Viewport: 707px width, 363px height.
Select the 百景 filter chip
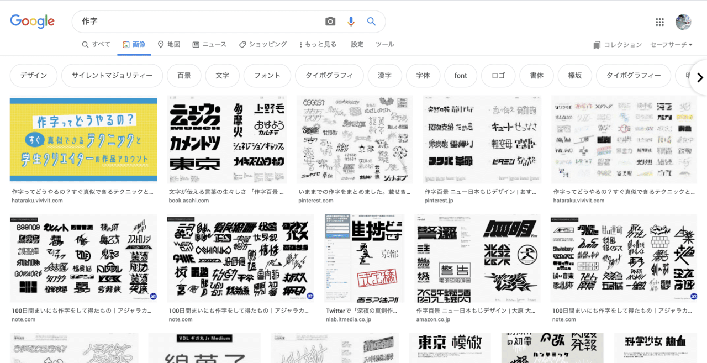(184, 76)
